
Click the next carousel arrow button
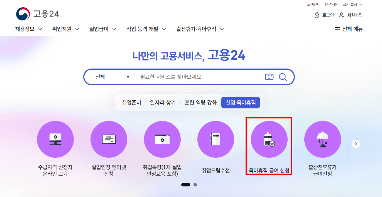point(356,144)
